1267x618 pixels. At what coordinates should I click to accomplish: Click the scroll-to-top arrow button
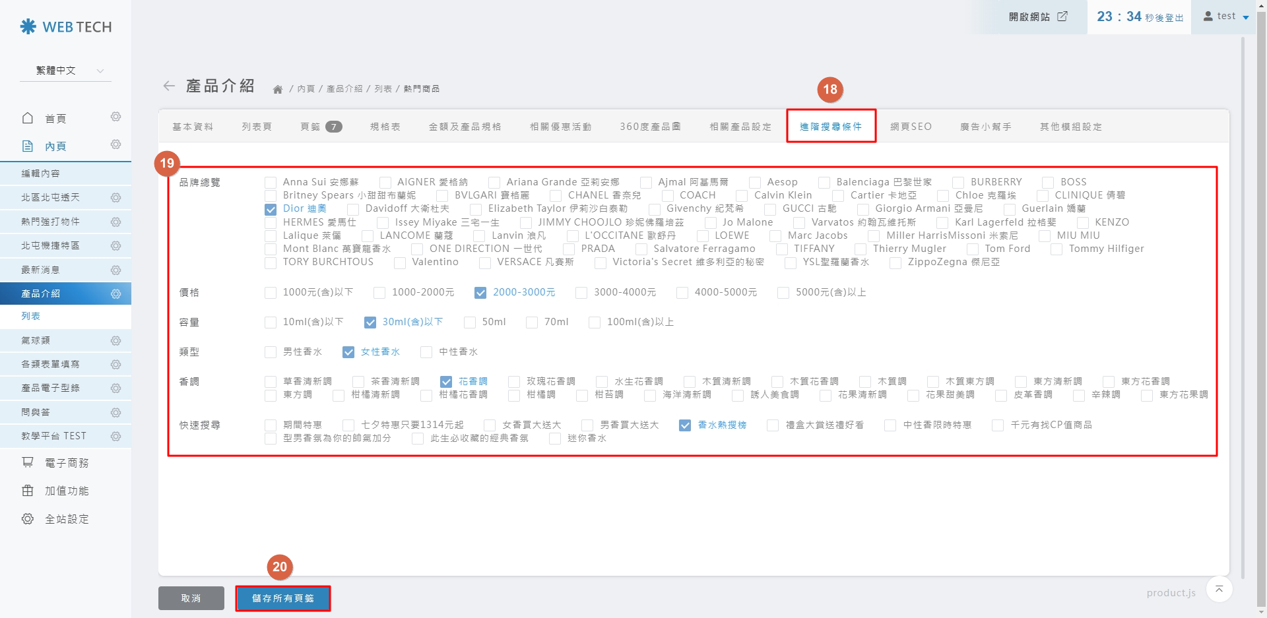click(1219, 589)
